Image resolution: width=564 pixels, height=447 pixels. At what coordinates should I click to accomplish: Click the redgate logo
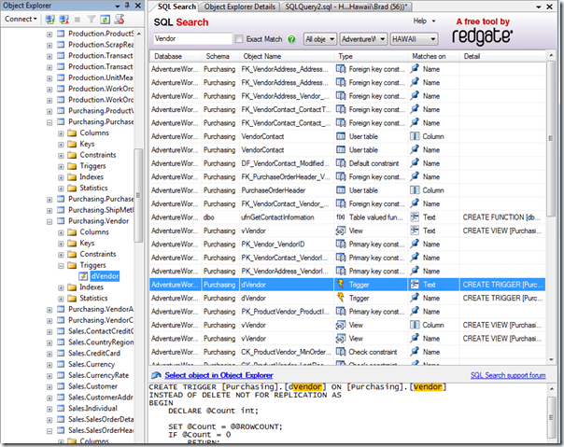click(484, 36)
